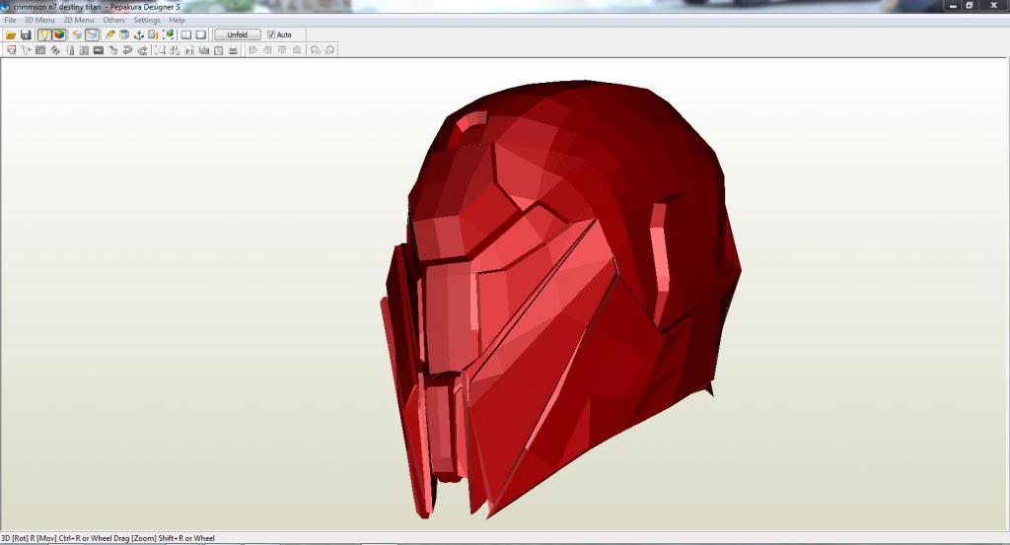Click the framed-page icon before the printer

218,50
